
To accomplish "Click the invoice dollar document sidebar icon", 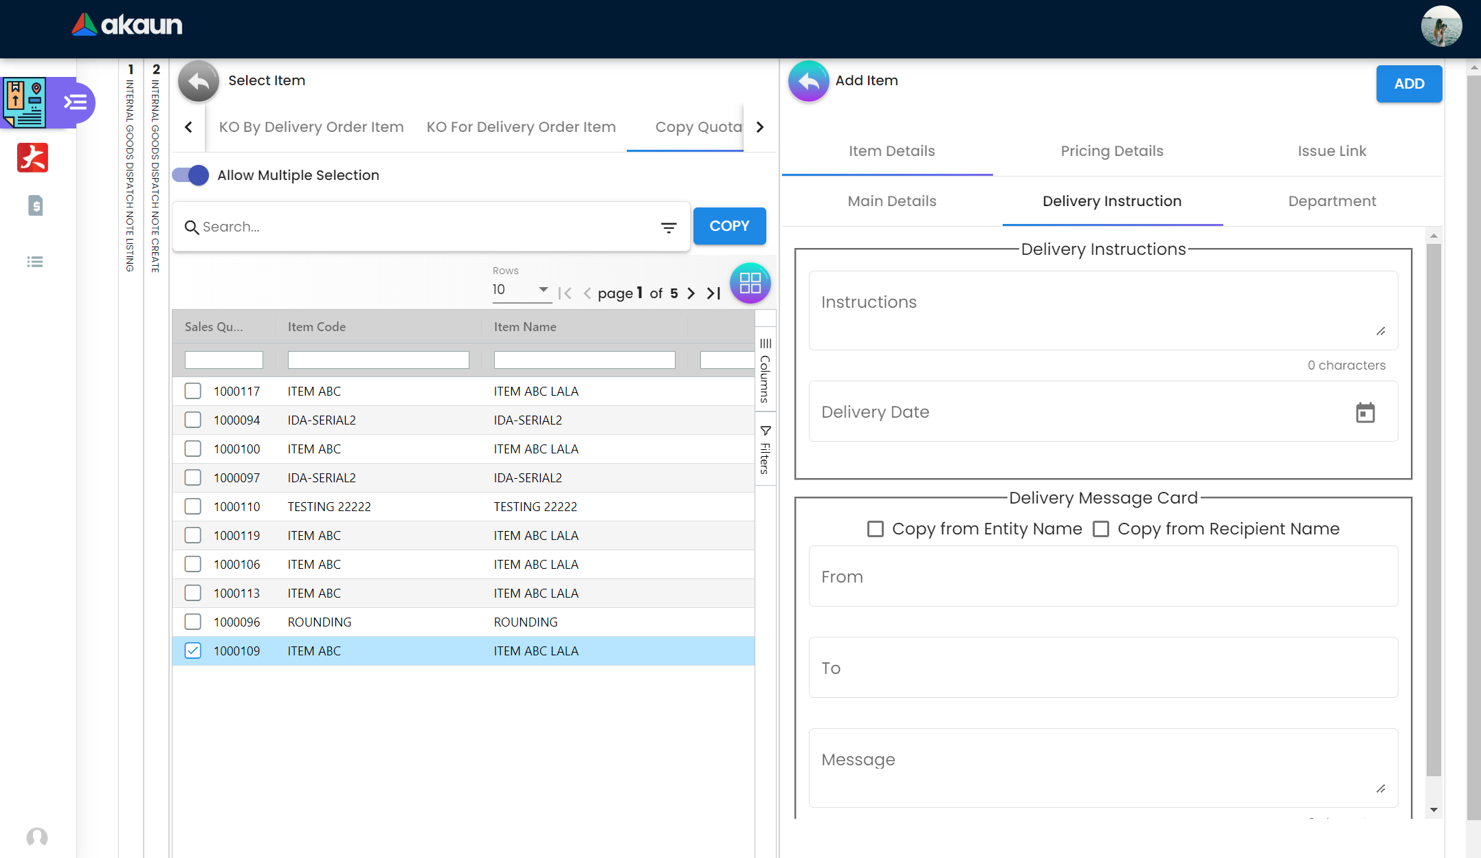I will pos(35,205).
